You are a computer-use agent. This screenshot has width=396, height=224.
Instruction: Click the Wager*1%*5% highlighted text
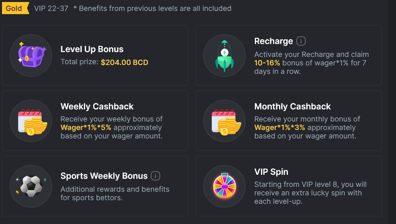point(86,128)
